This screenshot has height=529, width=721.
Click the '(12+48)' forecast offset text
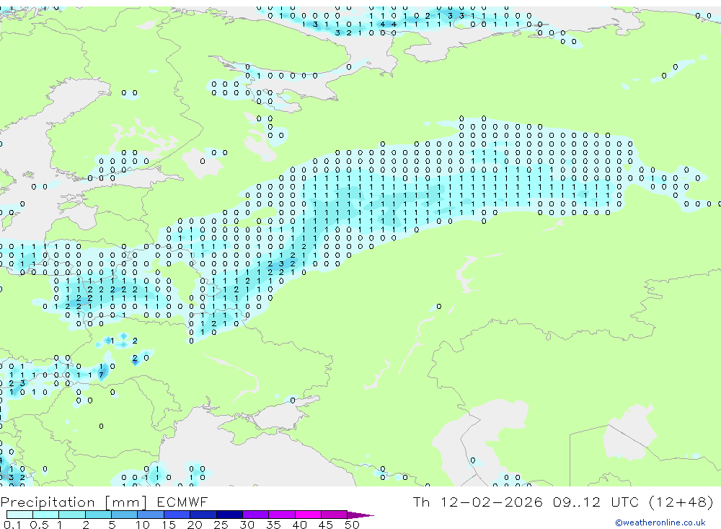point(681,502)
